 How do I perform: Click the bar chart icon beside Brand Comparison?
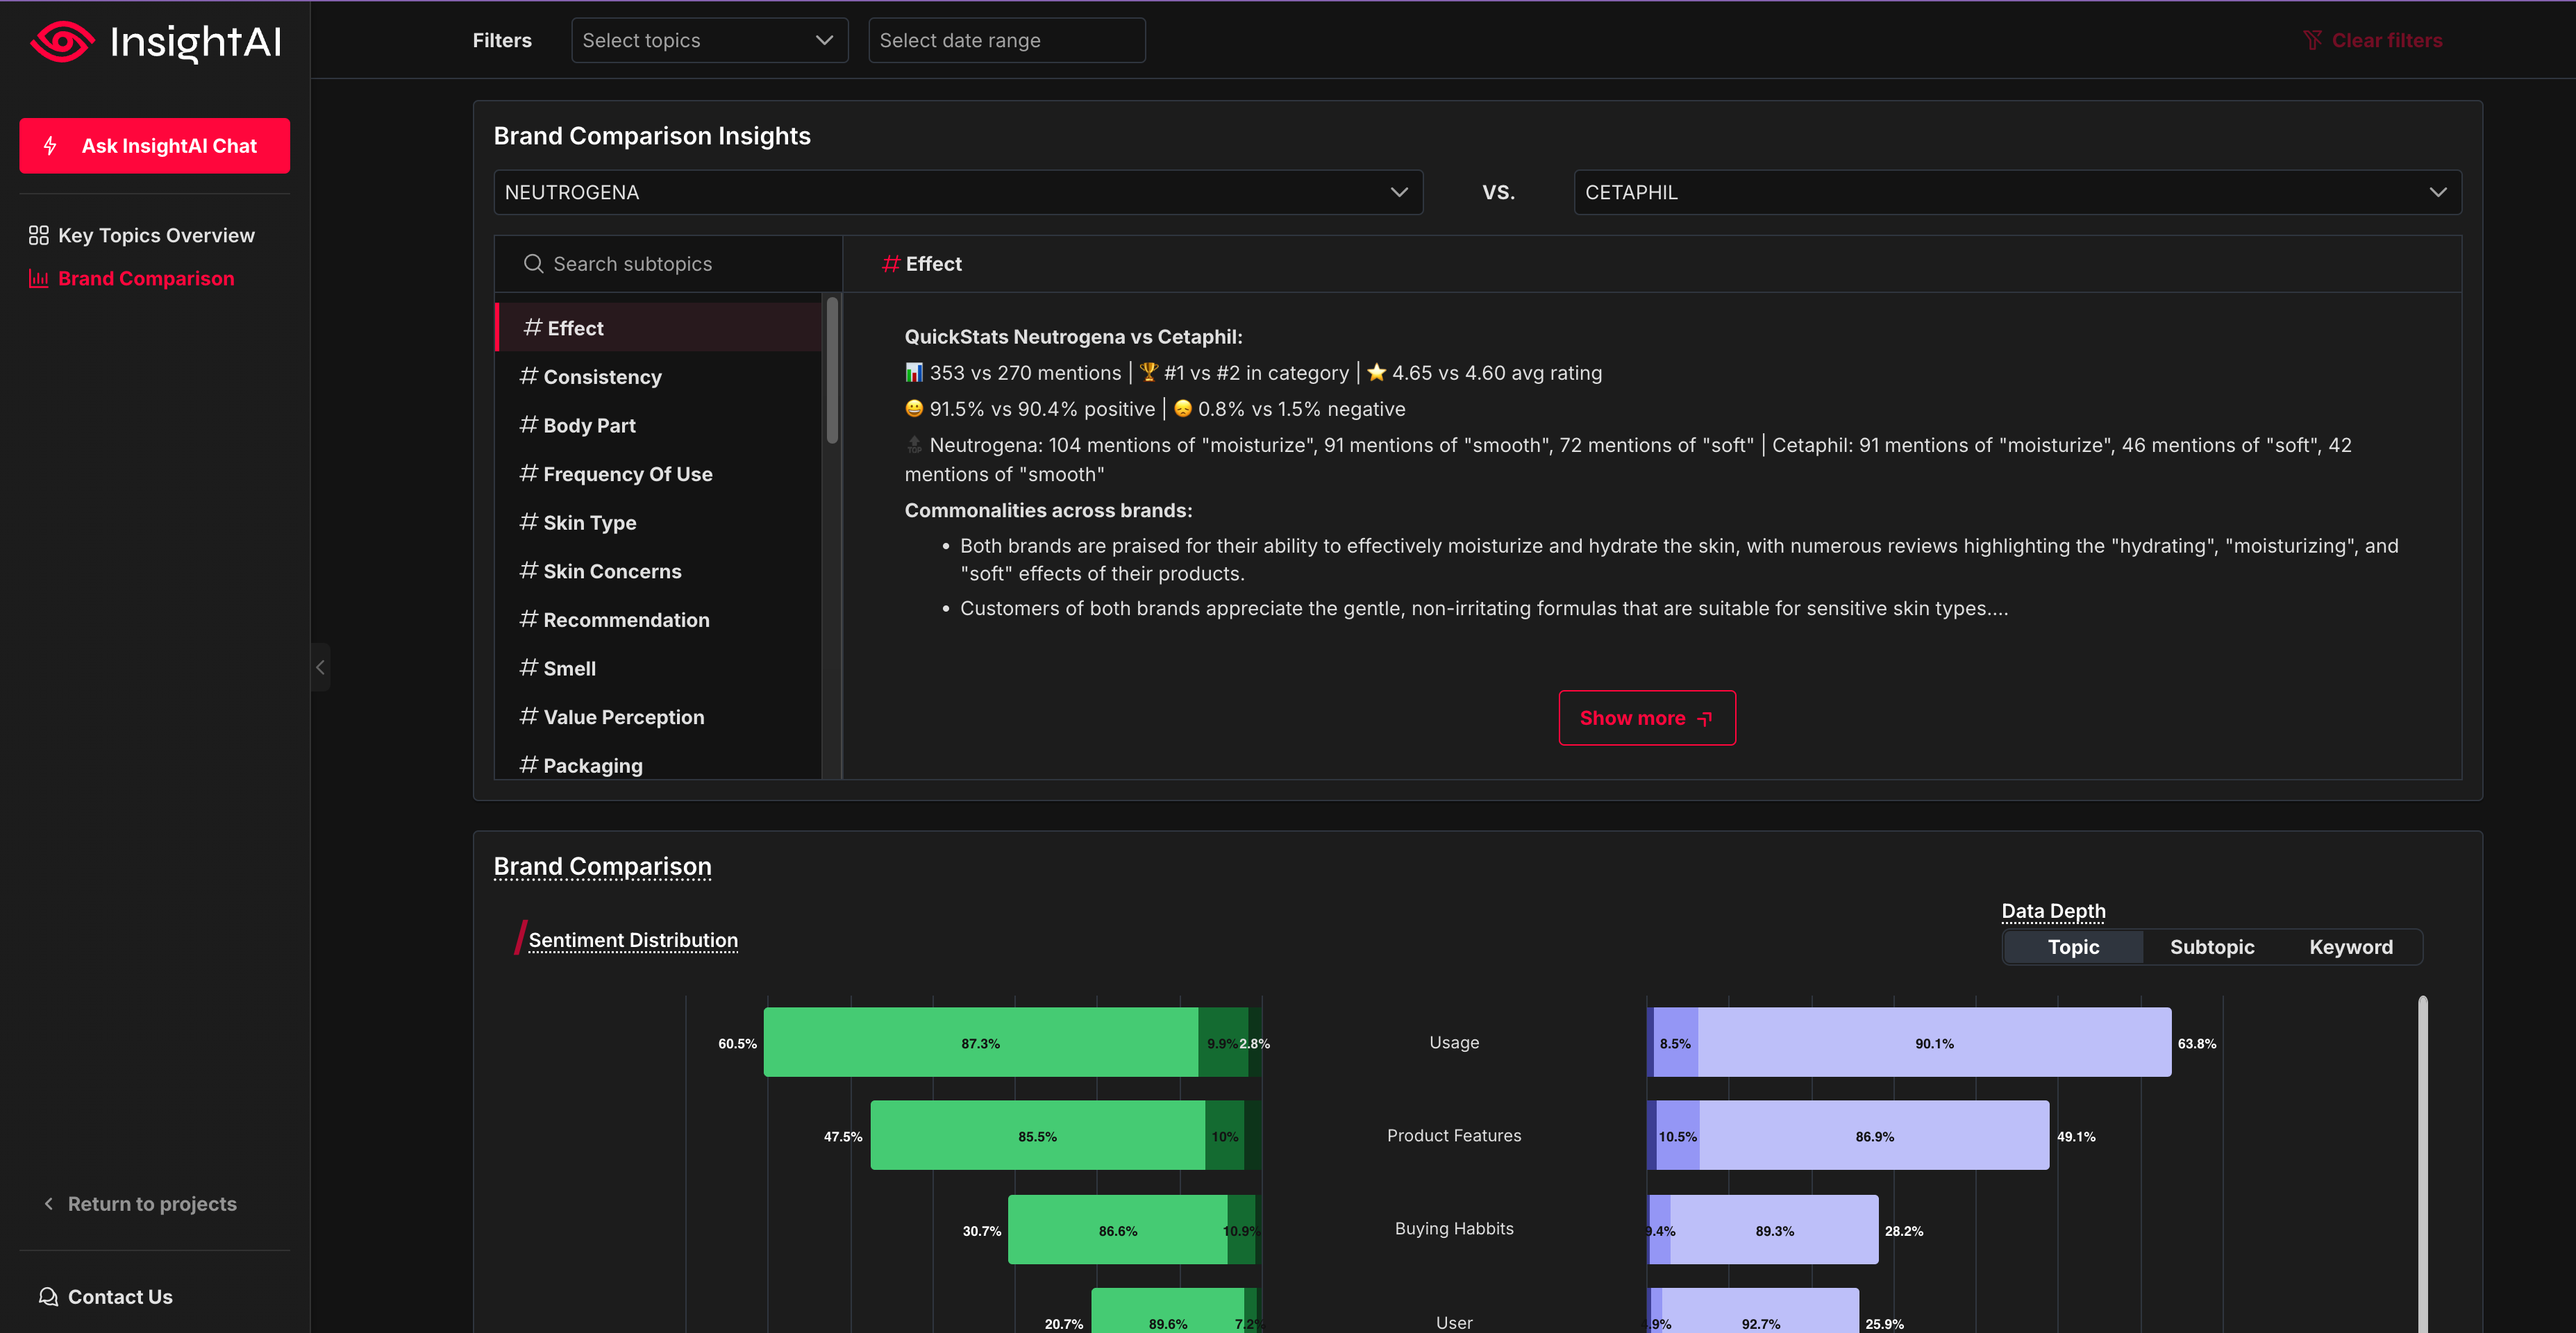(x=38, y=279)
